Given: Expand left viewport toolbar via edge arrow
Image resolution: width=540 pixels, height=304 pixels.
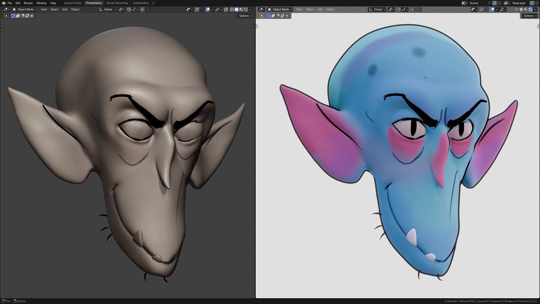Looking at the screenshot, I should (1, 26).
